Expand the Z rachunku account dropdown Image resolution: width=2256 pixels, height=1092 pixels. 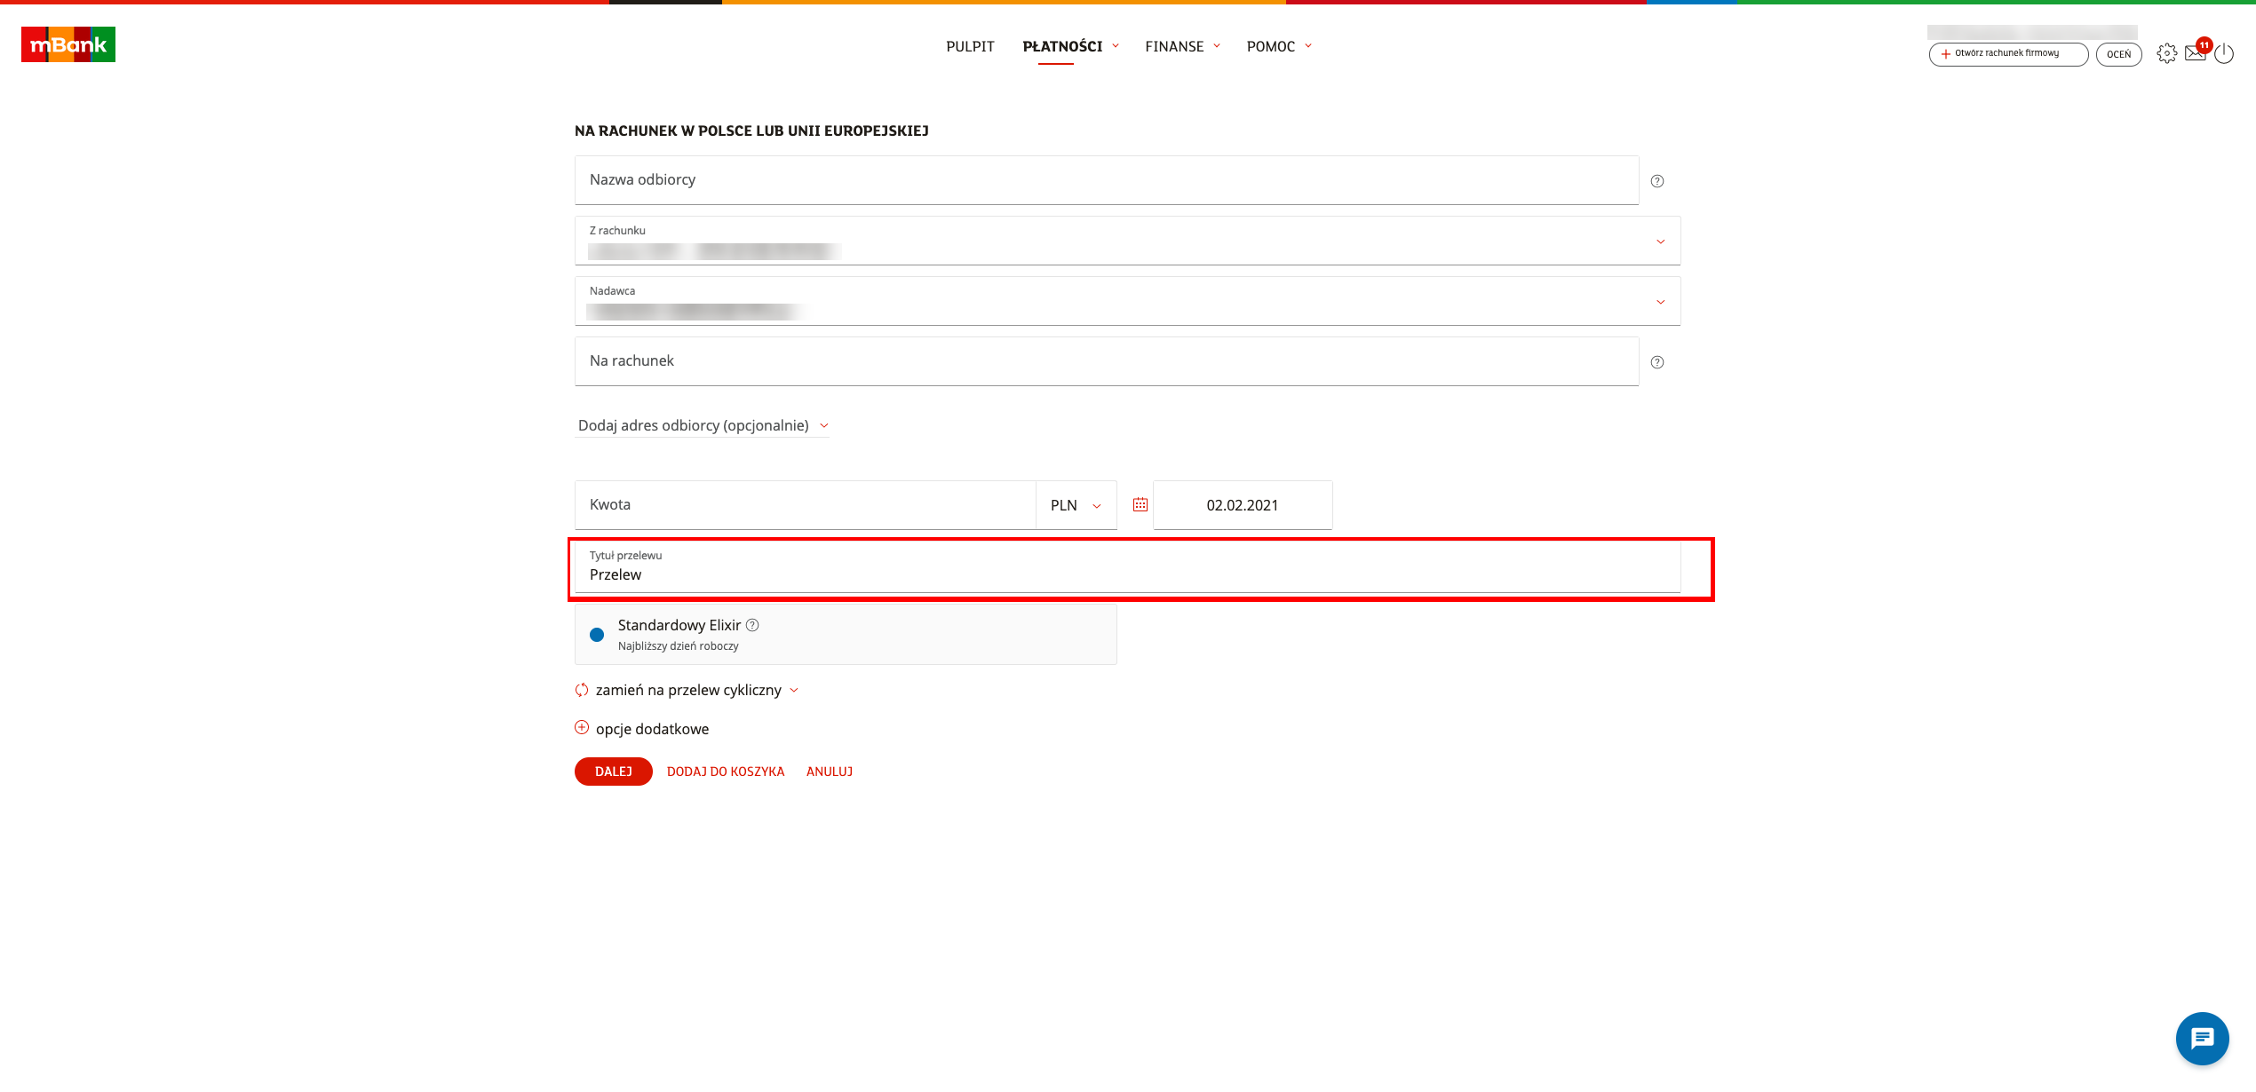(1660, 241)
